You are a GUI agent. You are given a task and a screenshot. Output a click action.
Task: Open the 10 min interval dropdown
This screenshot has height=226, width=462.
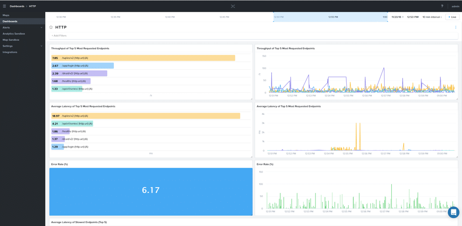tap(432, 17)
